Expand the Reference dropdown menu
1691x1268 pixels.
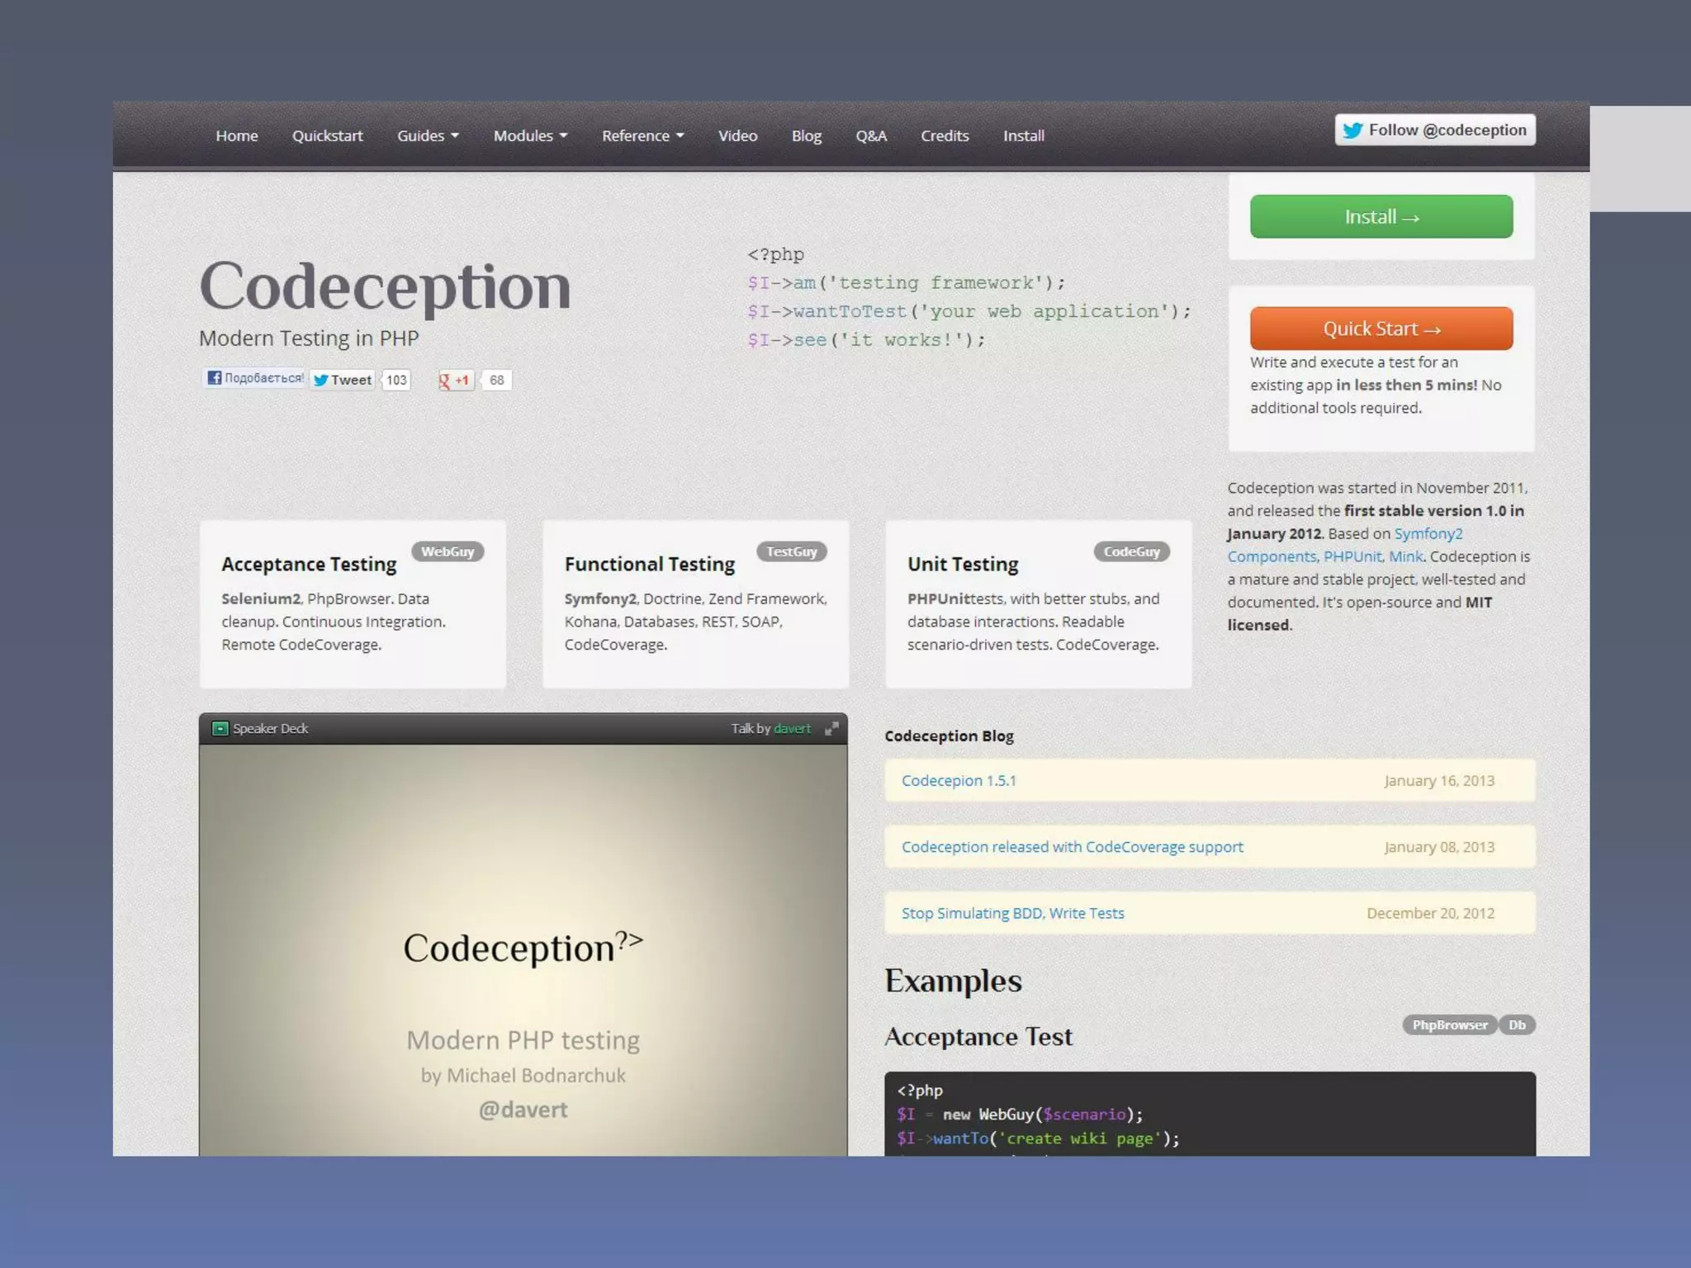coord(642,135)
